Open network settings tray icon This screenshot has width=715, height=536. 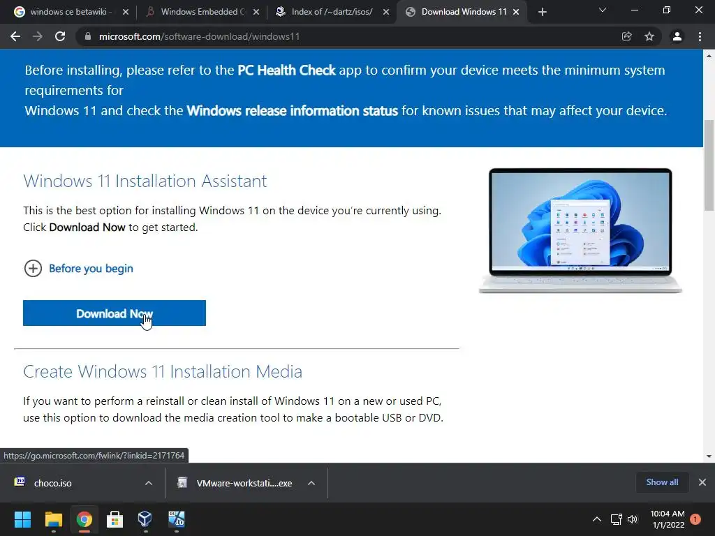tap(616, 519)
